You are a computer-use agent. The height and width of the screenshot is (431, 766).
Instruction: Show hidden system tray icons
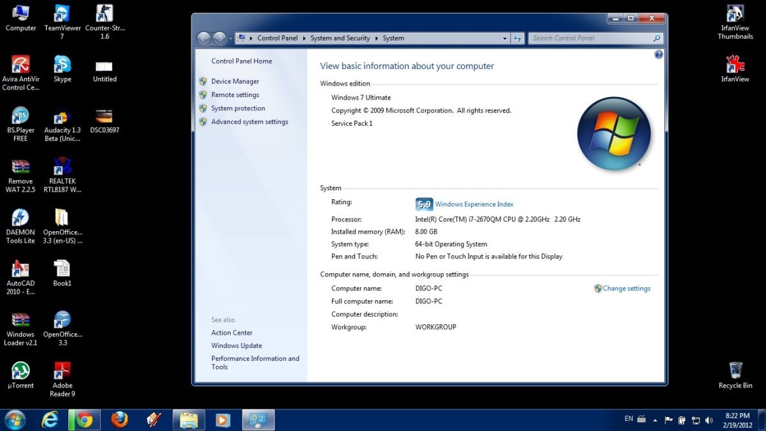point(654,420)
